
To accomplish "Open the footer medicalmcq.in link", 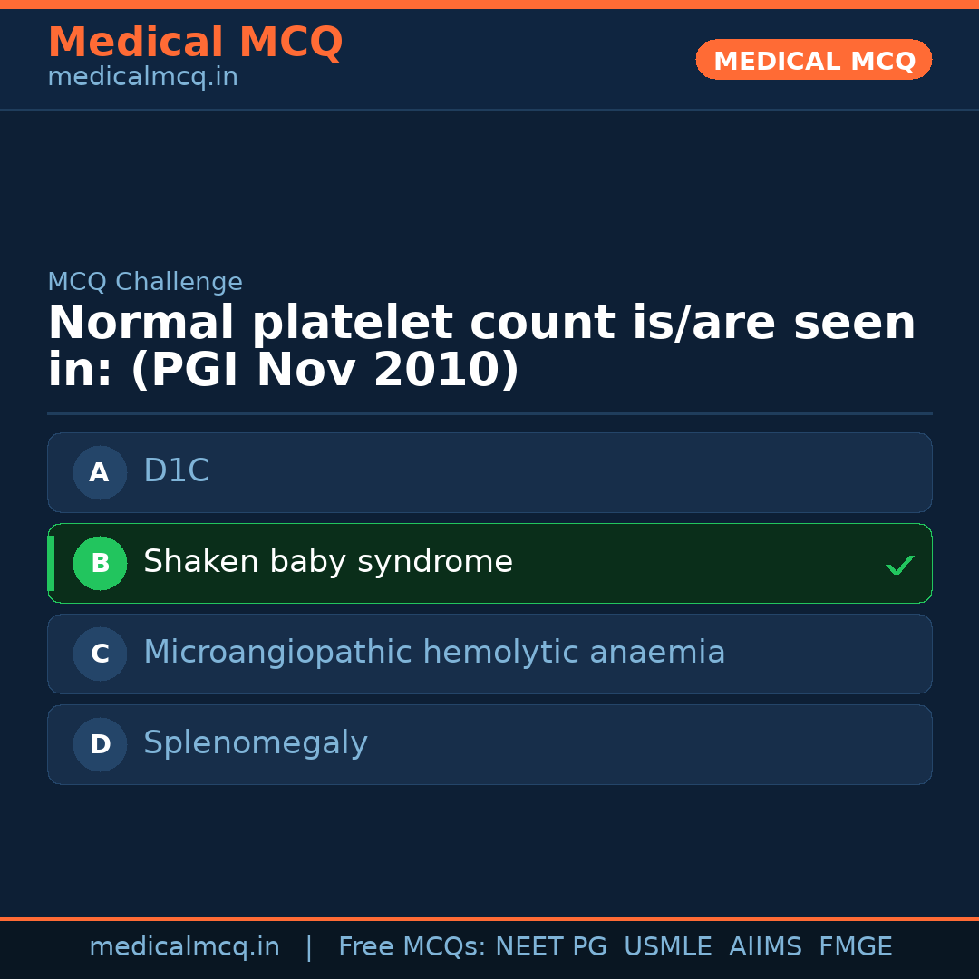I will click(184, 947).
